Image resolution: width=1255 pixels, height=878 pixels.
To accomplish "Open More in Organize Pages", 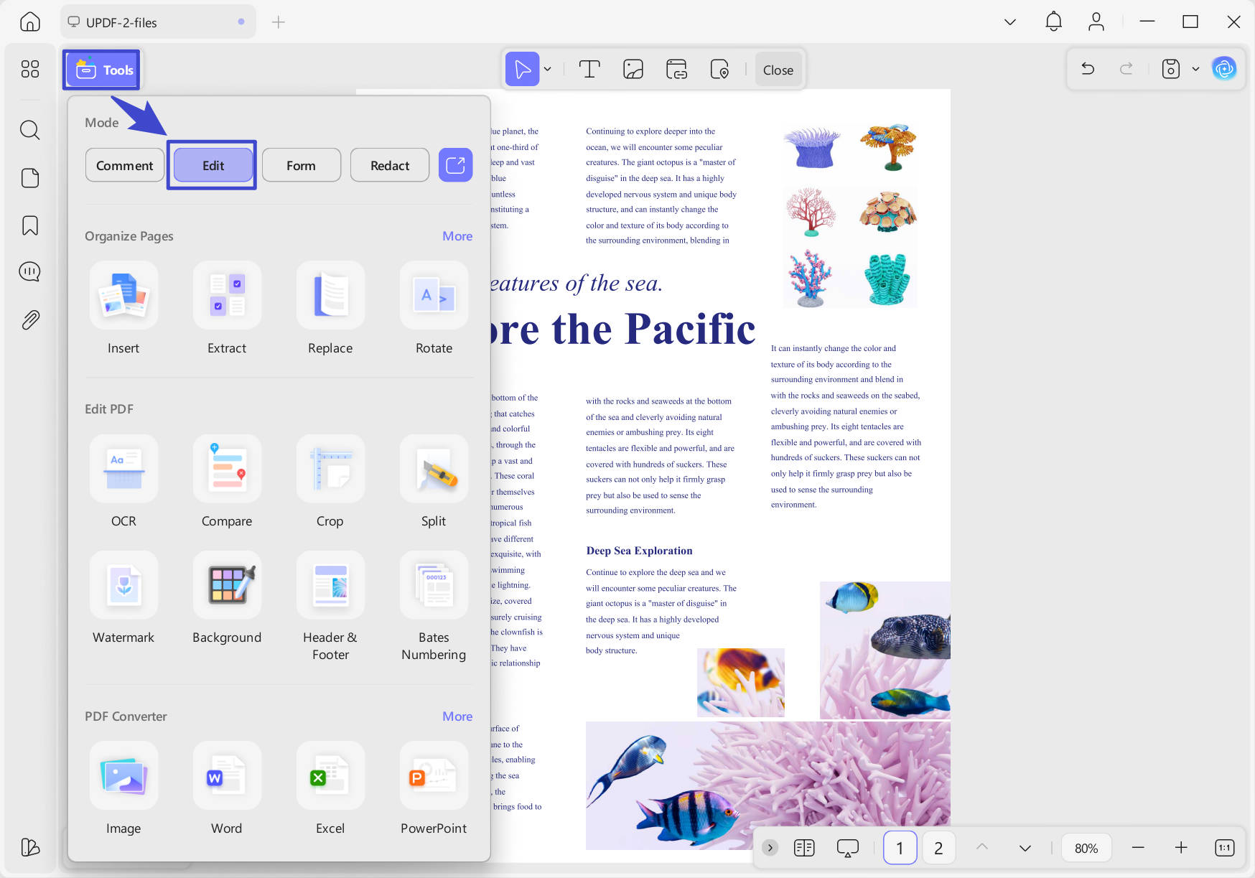I will (457, 236).
